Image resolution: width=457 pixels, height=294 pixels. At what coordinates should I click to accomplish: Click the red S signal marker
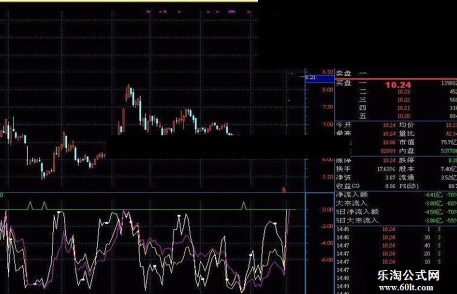click(283, 190)
